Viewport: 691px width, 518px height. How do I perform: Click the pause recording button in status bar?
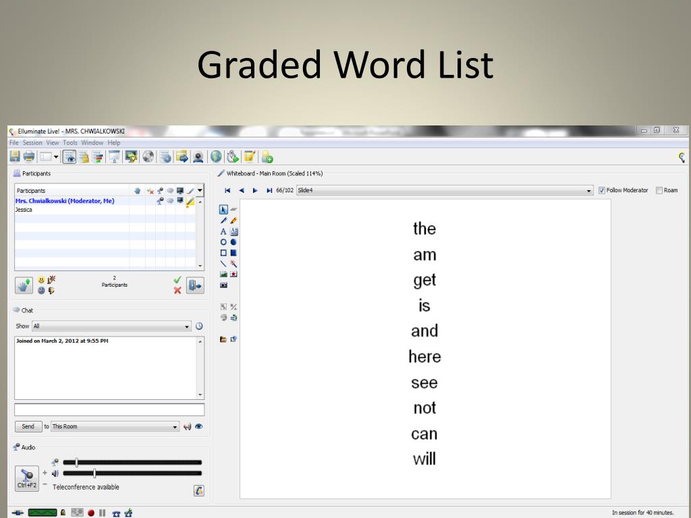pos(103,513)
